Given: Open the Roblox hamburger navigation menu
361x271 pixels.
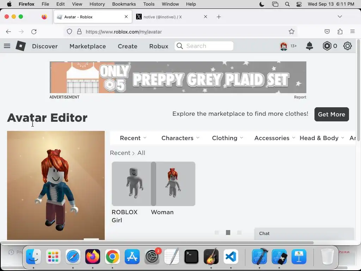Looking at the screenshot, I should click(x=7, y=46).
